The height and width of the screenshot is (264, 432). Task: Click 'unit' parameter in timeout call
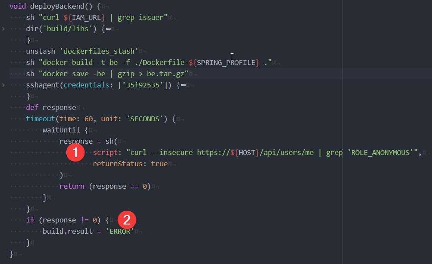pos(109,119)
